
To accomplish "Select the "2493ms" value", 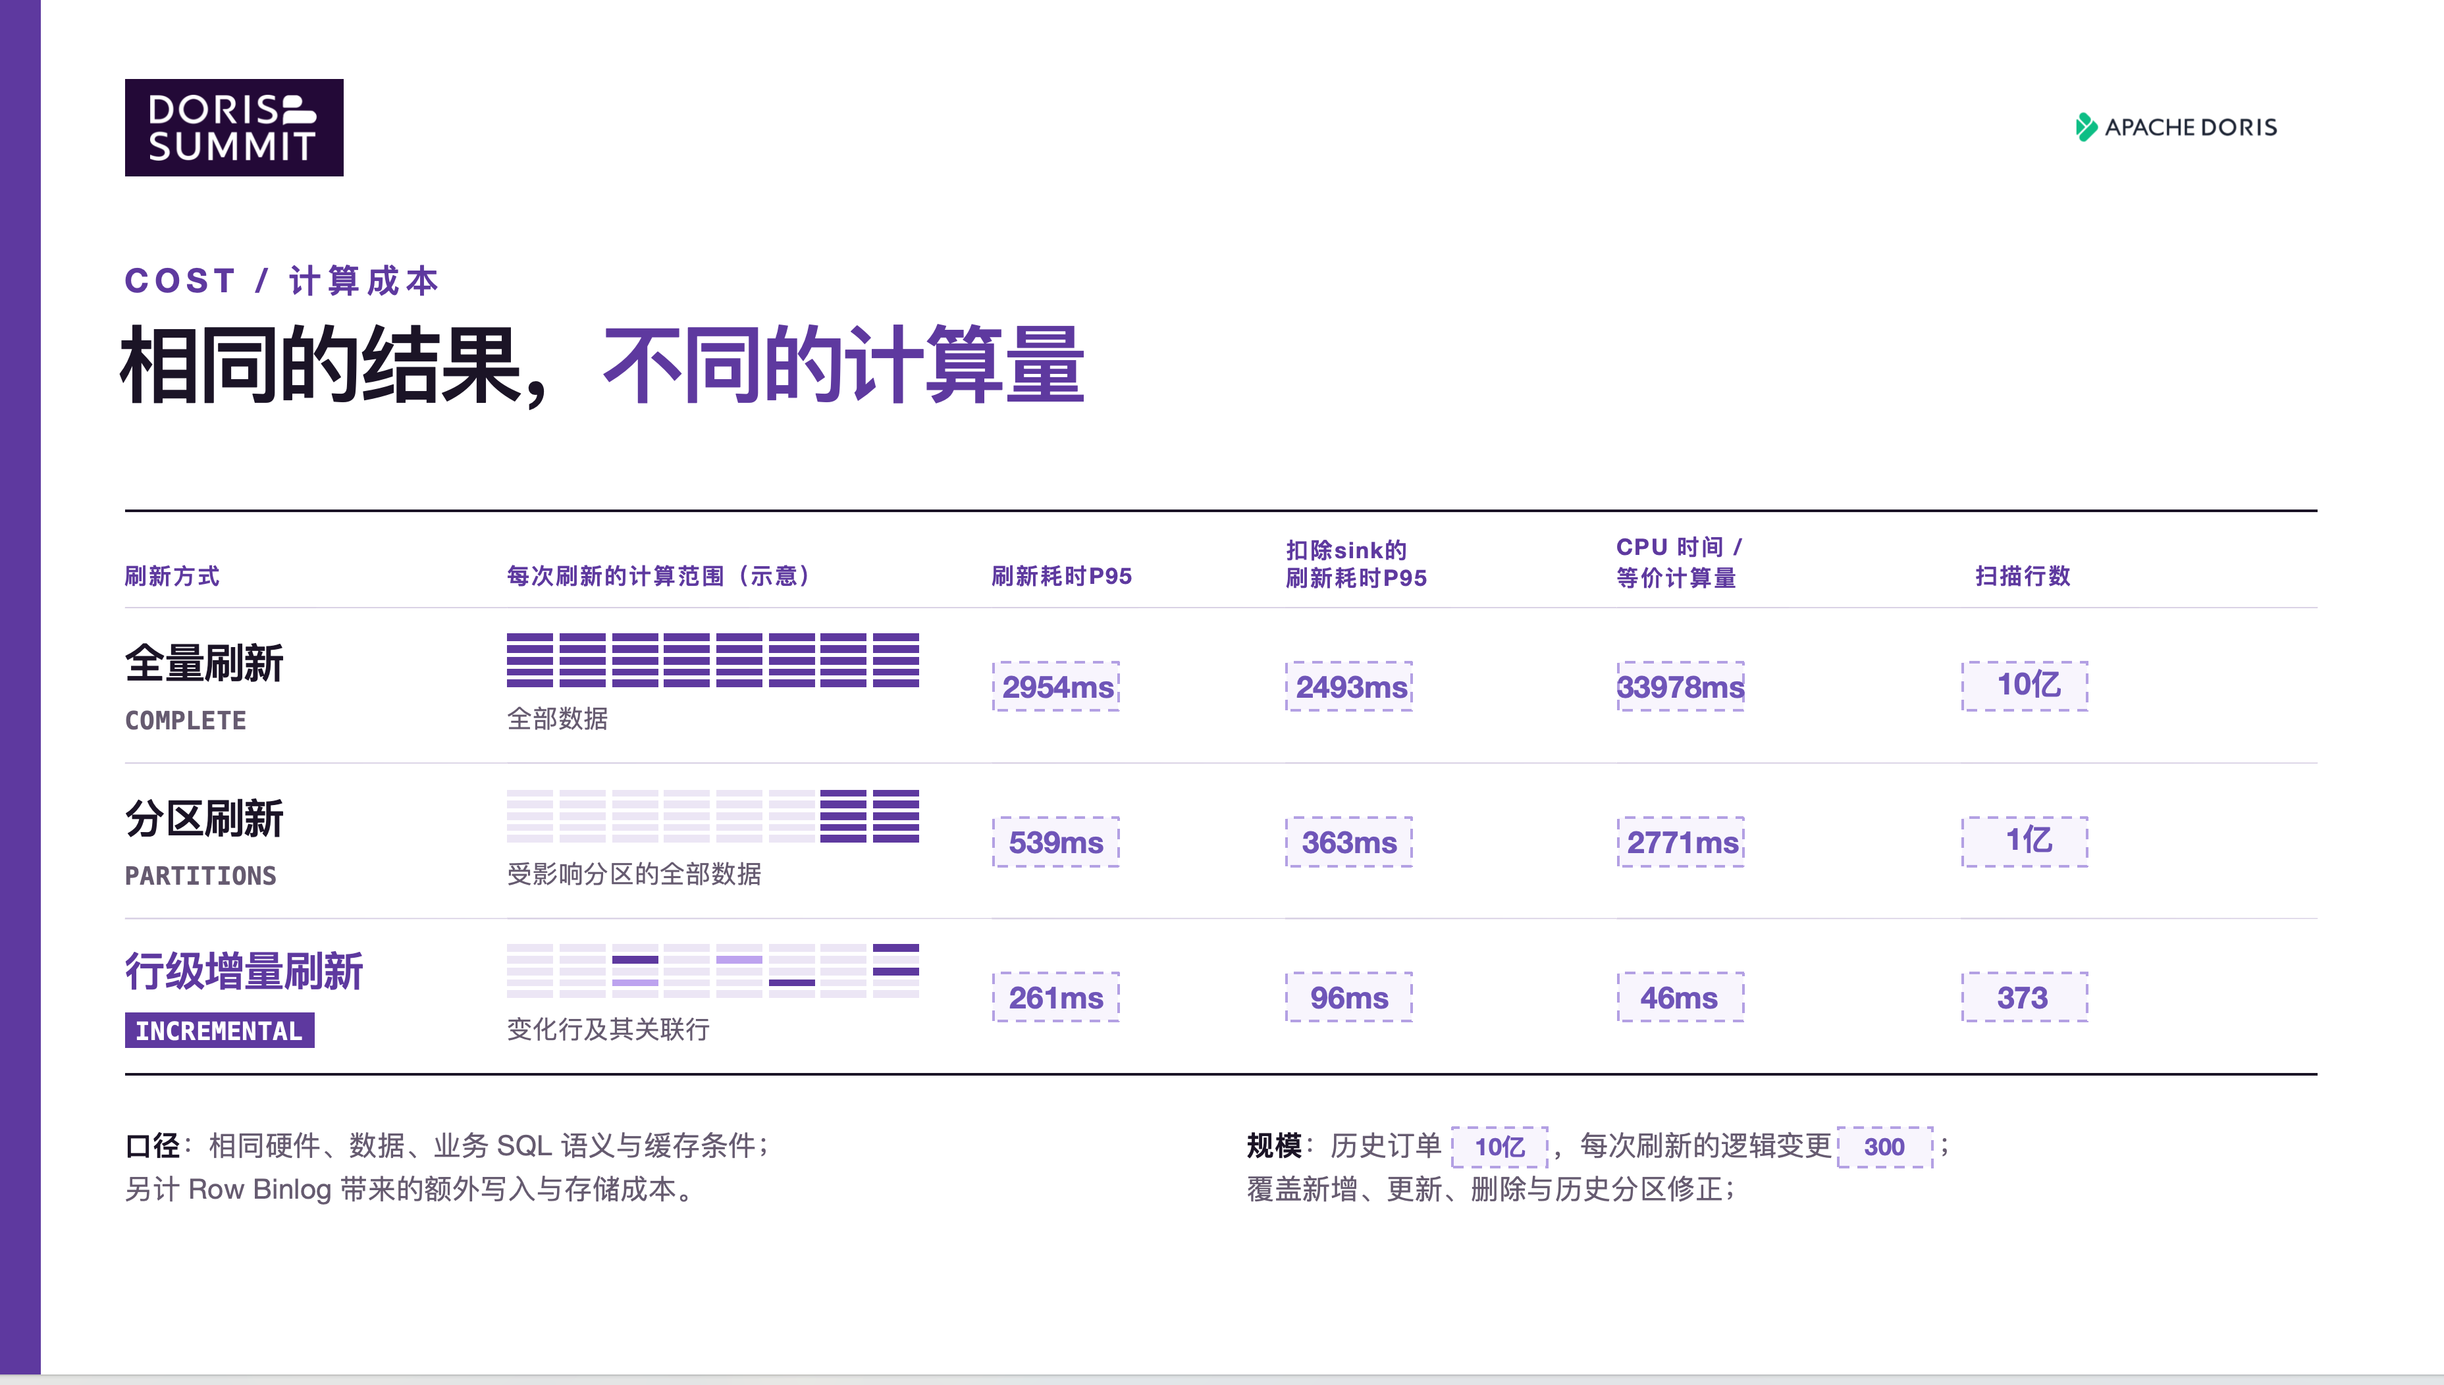I will pyautogui.click(x=1349, y=686).
